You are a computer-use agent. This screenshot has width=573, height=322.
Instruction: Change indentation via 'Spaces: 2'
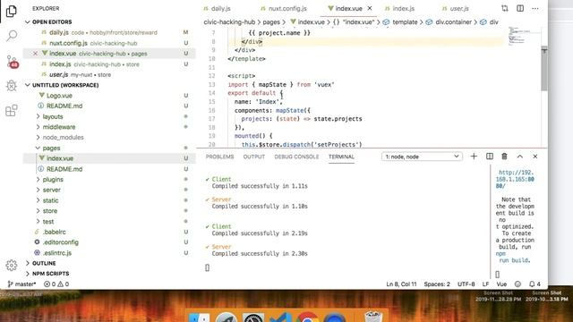pyautogui.click(x=437, y=284)
